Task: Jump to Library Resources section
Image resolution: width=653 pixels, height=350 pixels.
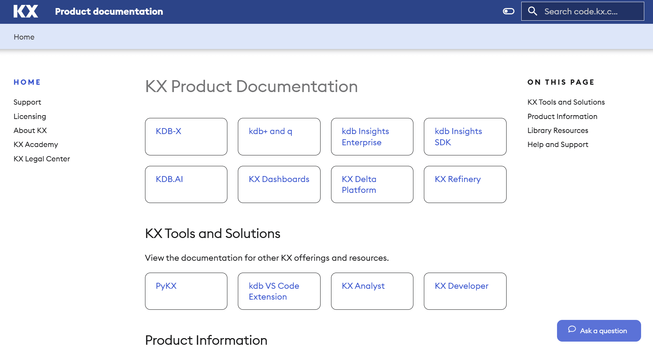Action: [558, 131]
